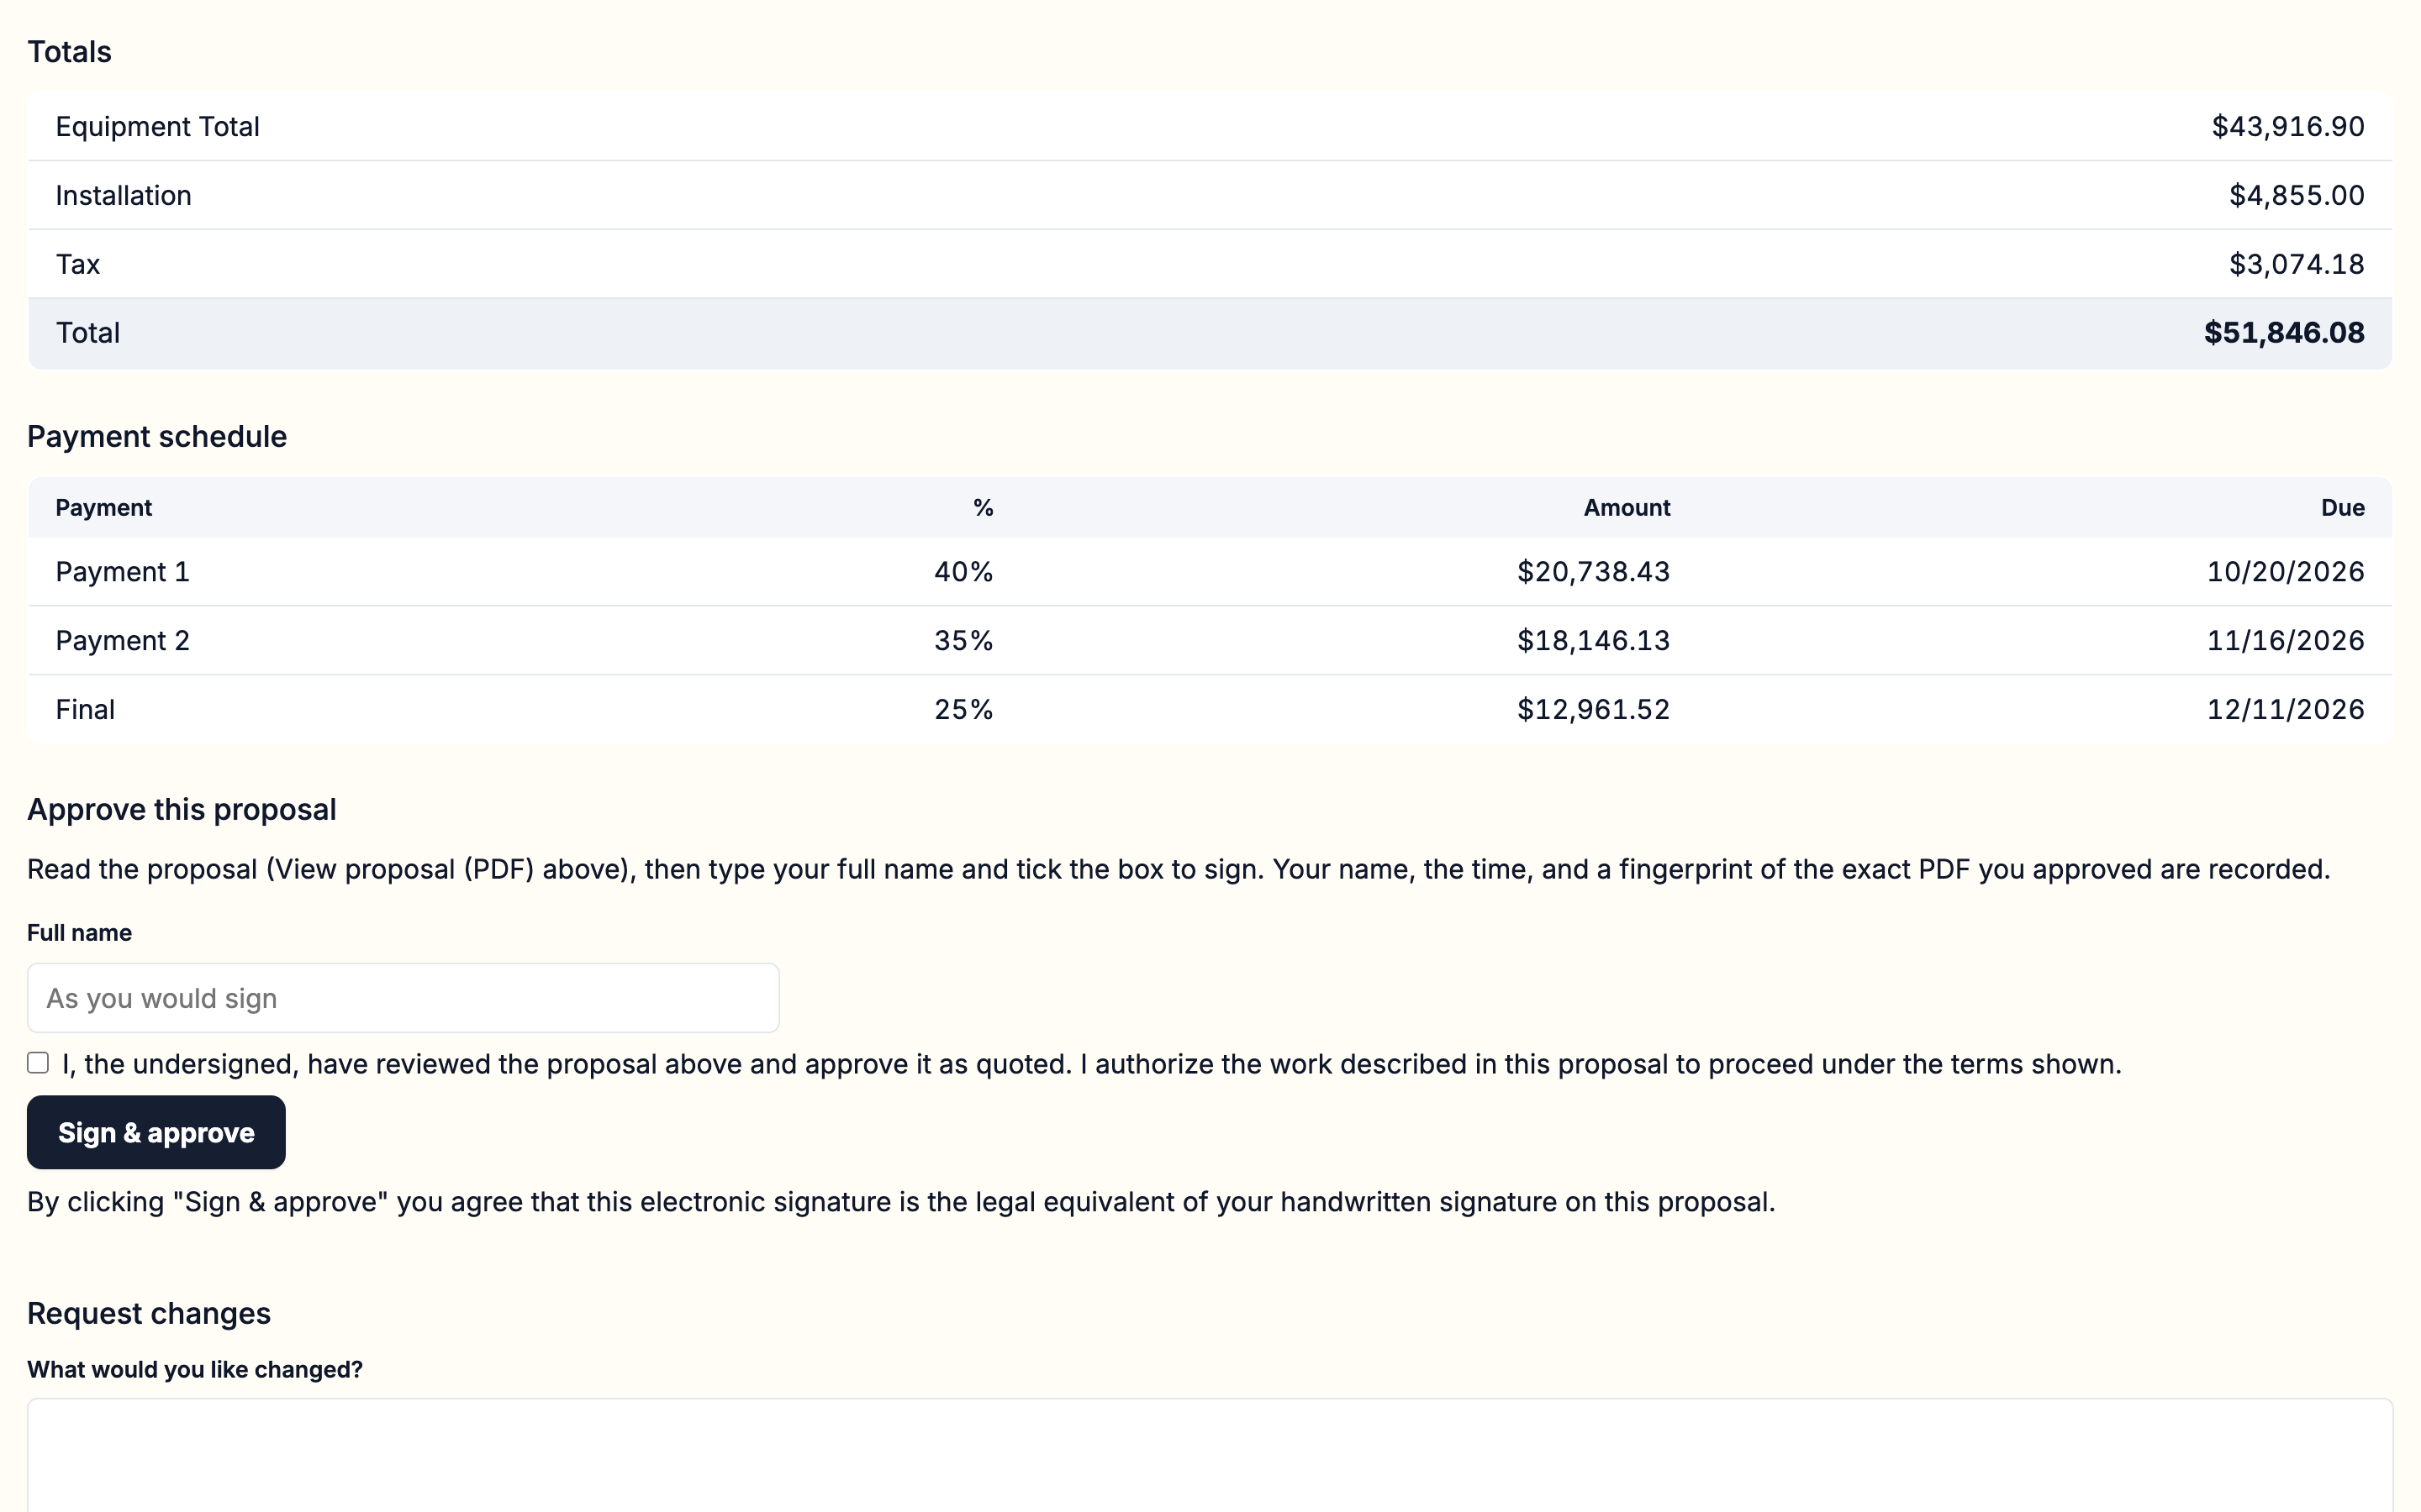Click the 25% cell for Final payment
Viewport: 2421px width, 1512px height.
pos(963,710)
